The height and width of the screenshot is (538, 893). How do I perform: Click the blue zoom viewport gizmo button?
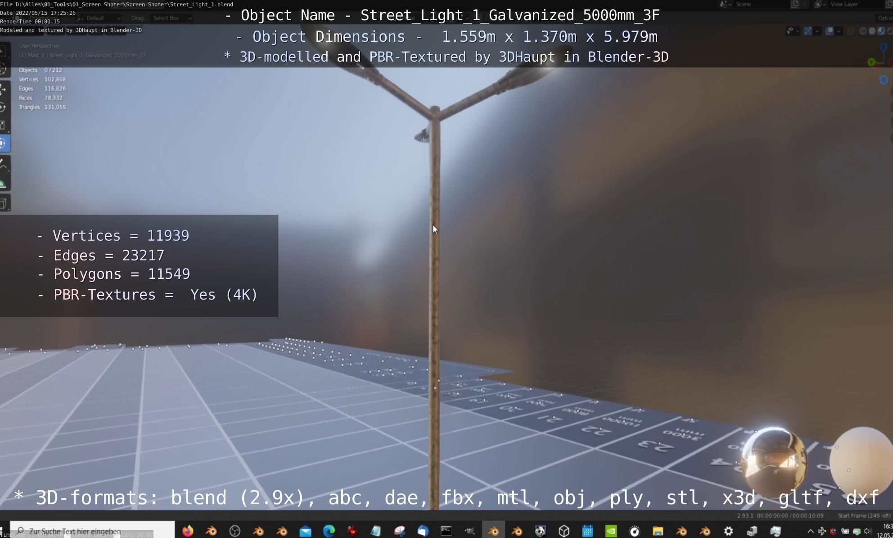click(x=884, y=80)
